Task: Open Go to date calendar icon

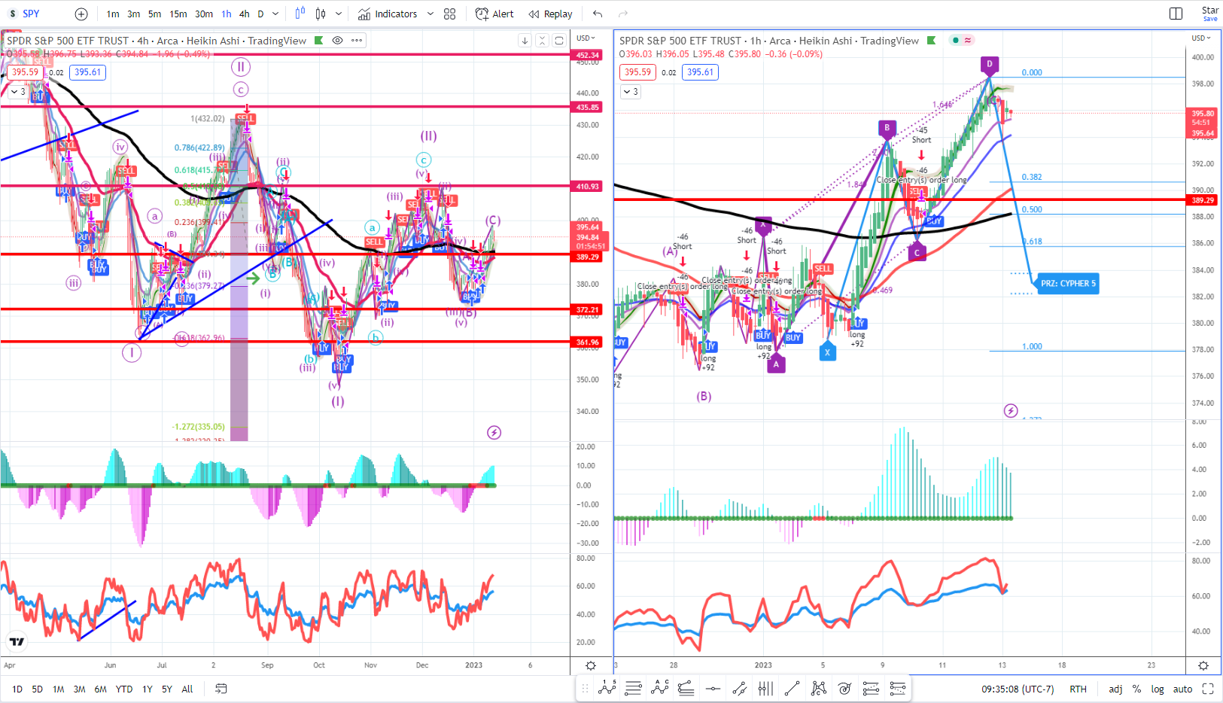Action: coord(221,689)
